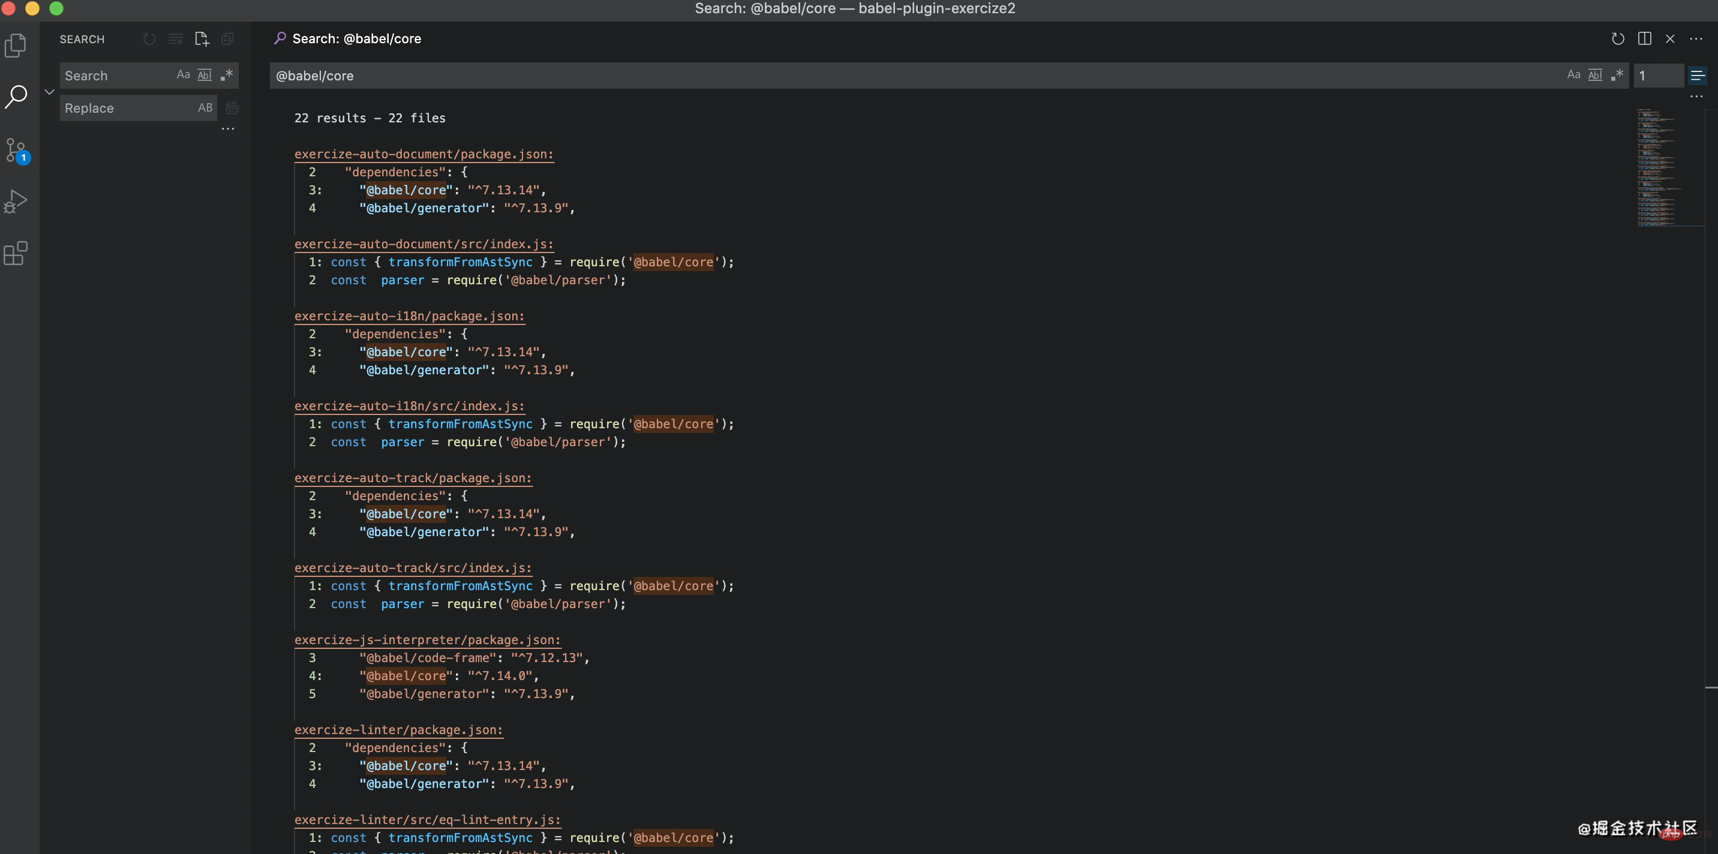This screenshot has width=1718, height=854.
Task: Open Source Control view with badge
Action: tap(16, 150)
